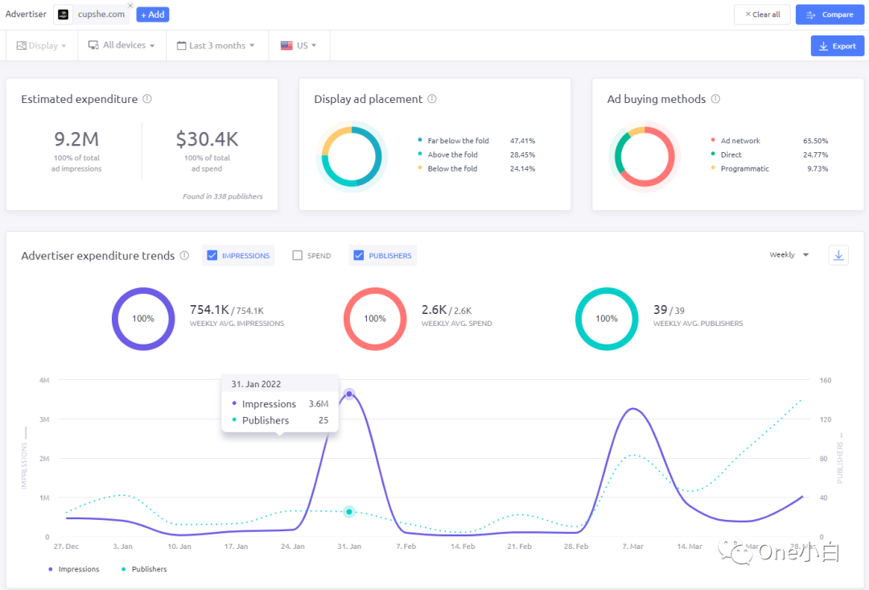Open the Advertiser expenditure trends info tooltip
Image resolution: width=869 pixels, height=590 pixels.
point(184,255)
